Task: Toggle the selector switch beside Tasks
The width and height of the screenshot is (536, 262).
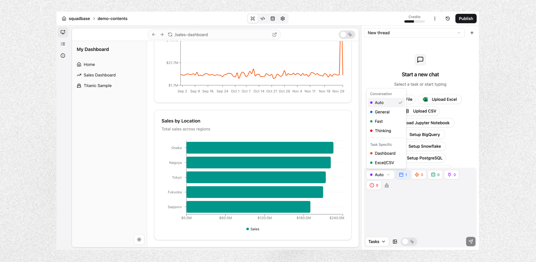Action: tap(409, 242)
